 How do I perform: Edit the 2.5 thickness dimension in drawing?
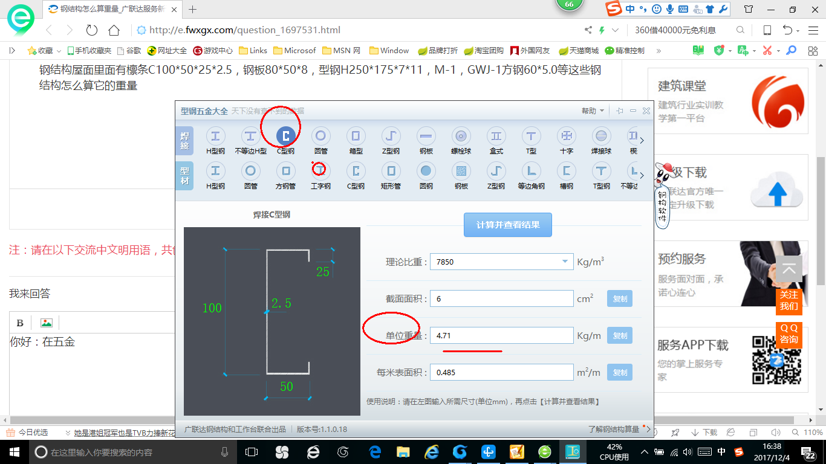coord(281,303)
